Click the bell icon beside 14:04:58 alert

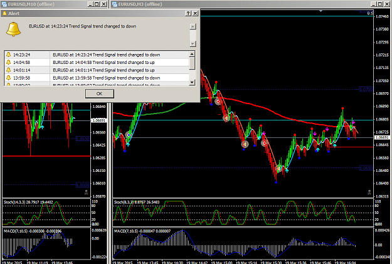9,62
